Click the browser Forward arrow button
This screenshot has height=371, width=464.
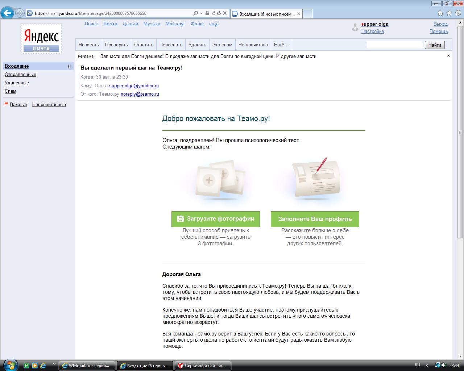pos(20,13)
